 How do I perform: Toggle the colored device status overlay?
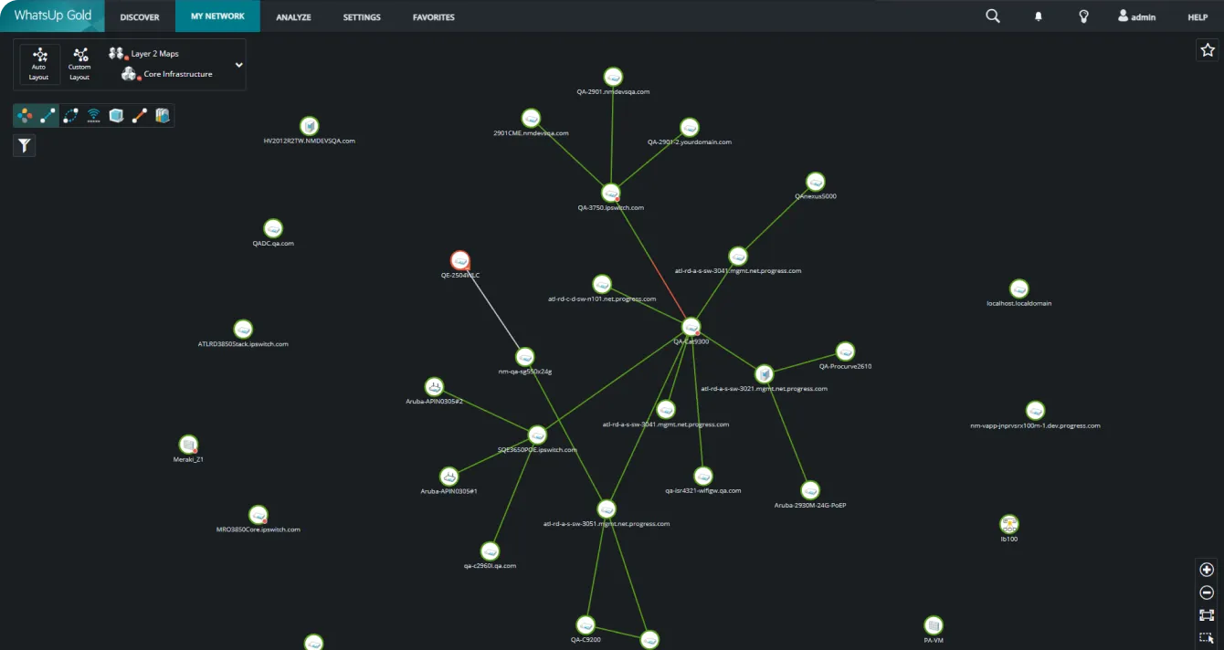pyautogui.click(x=26, y=116)
